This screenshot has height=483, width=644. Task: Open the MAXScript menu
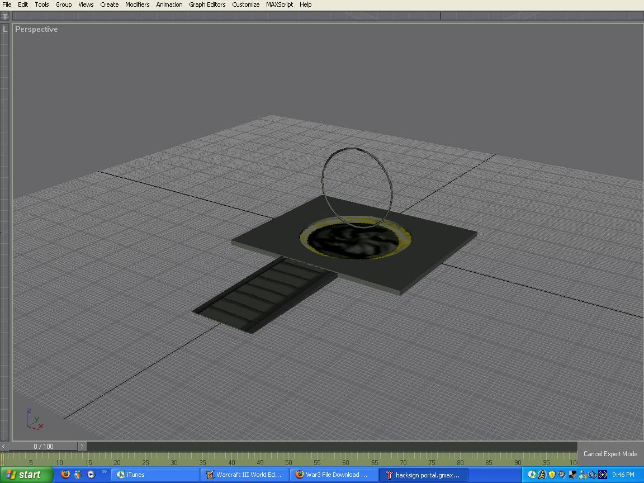click(280, 4)
